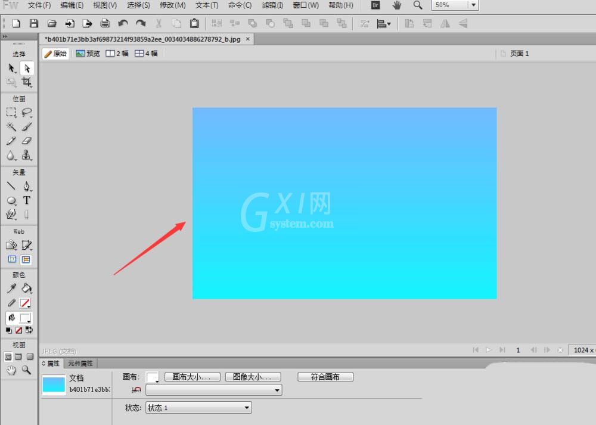Image resolution: width=596 pixels, height=425 pixels.
Task: Launch Adobe Bridge with Br icon
Action: pos(375,5)
